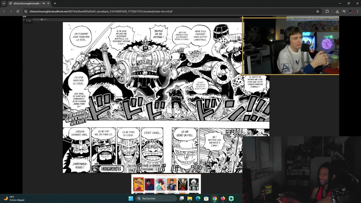Open Chrome's tab search dropdown arrow
This screenshot has height=203, width=361.
[4, 3]
